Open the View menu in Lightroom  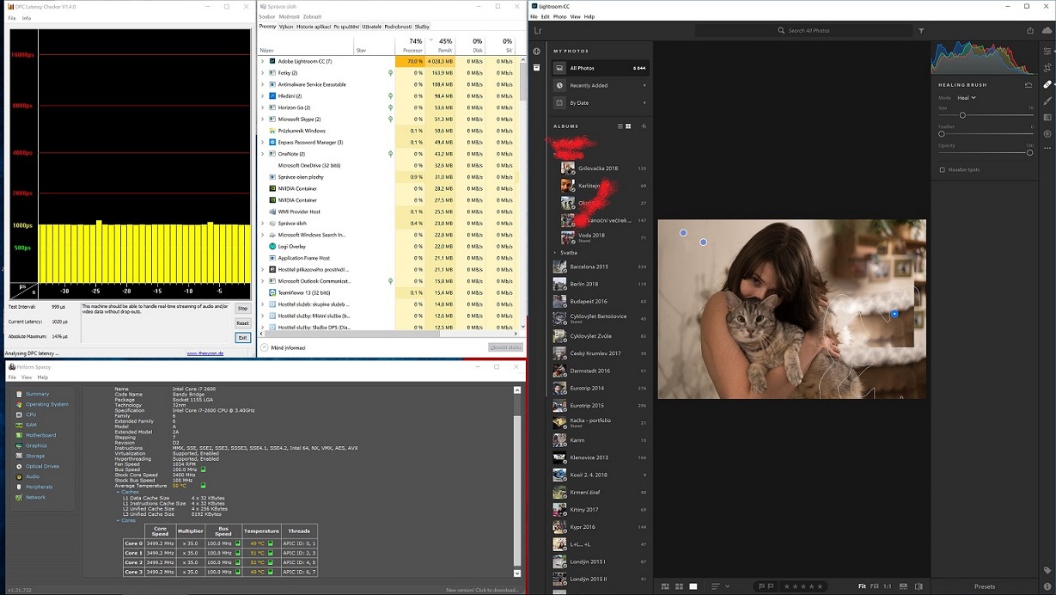point(576,16)
